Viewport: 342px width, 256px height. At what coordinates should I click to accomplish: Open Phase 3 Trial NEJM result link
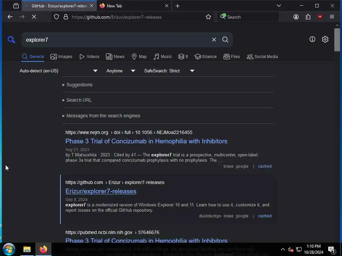tap(146, 141)
